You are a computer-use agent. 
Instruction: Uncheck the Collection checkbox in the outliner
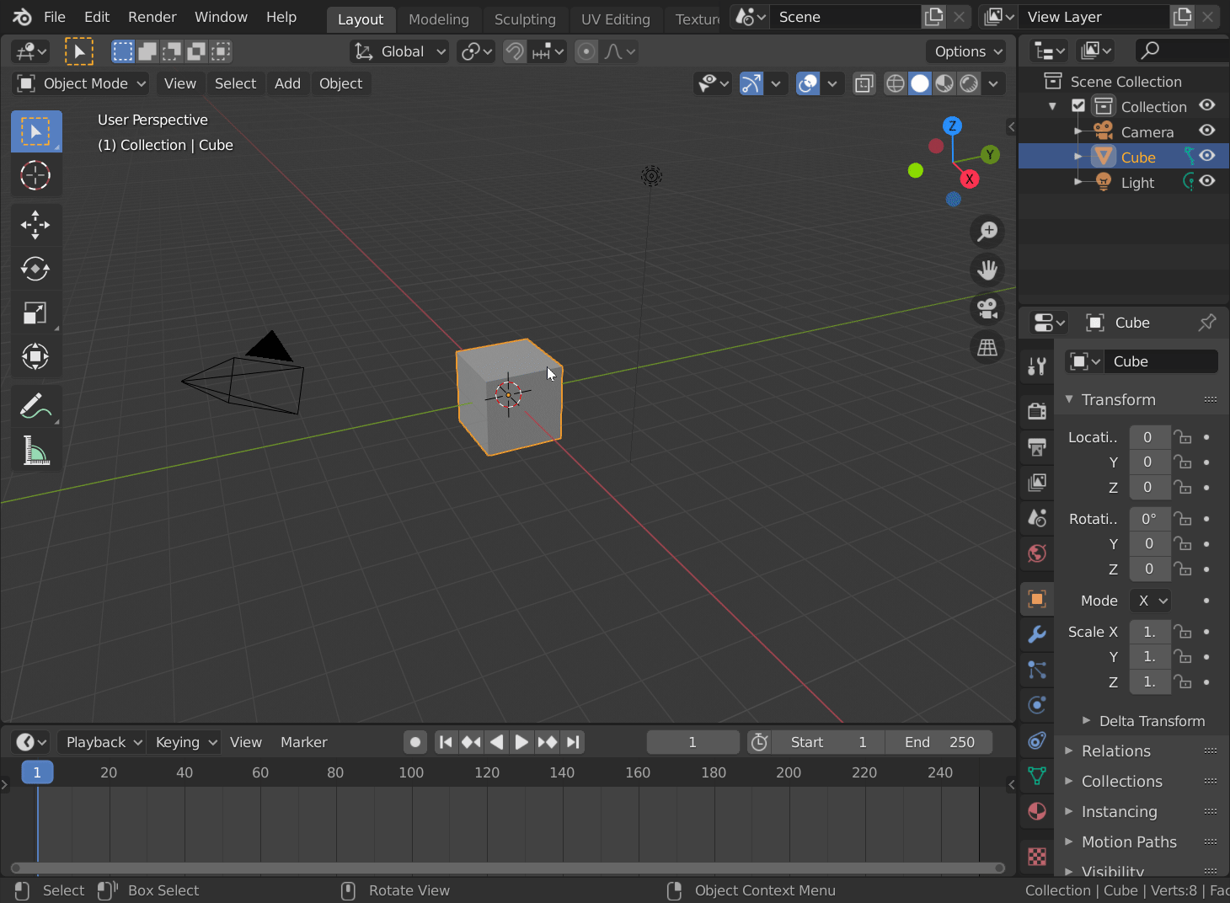click(x=1079, y=105)
